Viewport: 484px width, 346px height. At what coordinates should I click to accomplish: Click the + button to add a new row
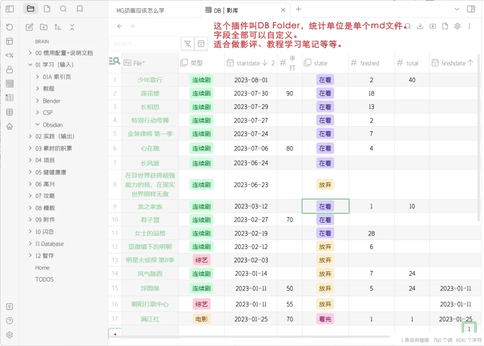pyautogui.click(x=115, y=333)
